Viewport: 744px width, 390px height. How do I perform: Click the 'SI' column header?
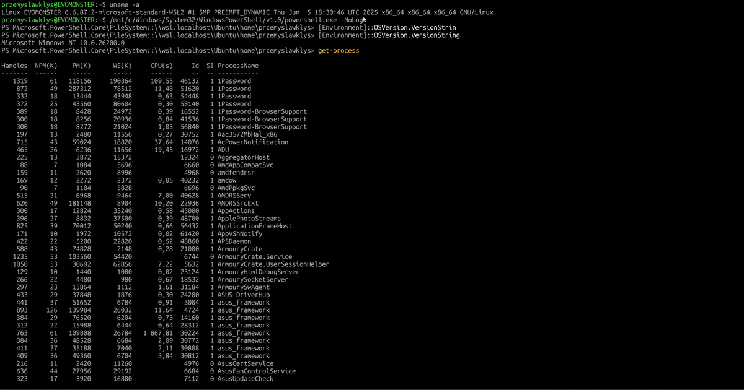[210, 66]
